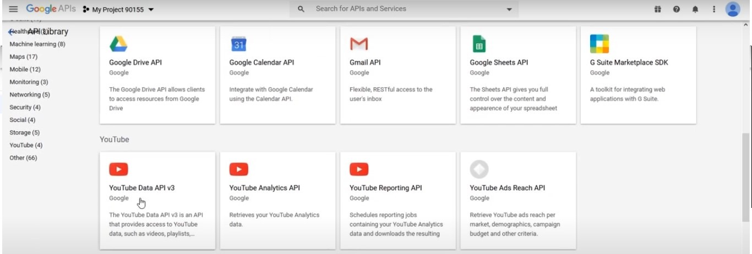
Task: Click the Sheets API description text
Action: pyautogui.click(x=514, y=99)
